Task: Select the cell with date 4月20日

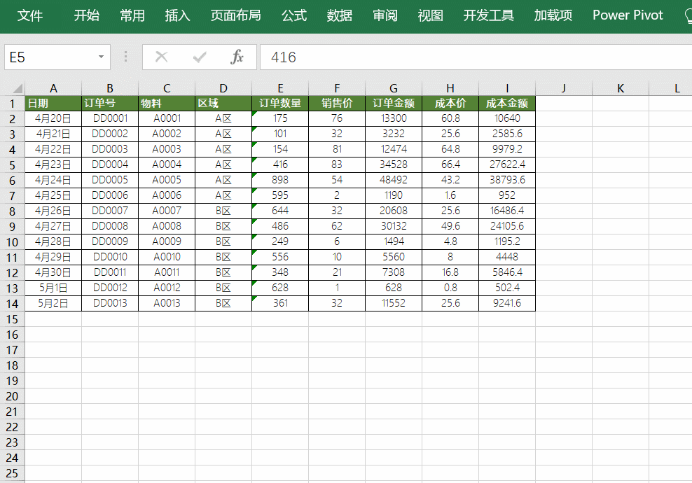Action: (53, 118)
